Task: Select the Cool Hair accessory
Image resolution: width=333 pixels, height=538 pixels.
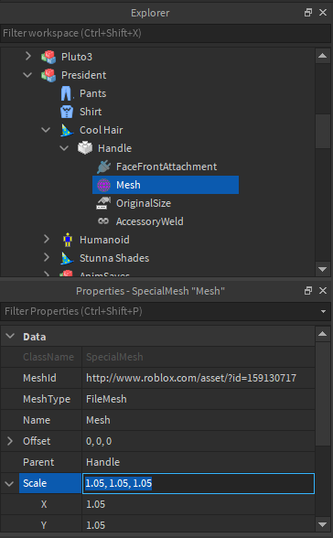Action: (x=101, y=130)
